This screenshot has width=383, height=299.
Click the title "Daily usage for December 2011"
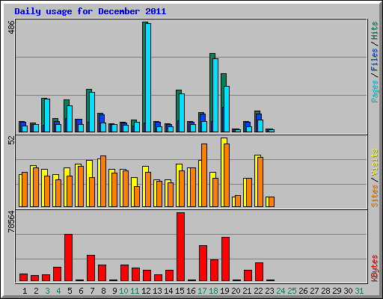(x=91, y=11)
